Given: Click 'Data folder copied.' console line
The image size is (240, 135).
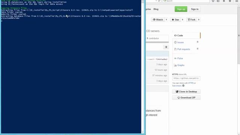Looking at the screenshot, I should (x=12, y=12).
